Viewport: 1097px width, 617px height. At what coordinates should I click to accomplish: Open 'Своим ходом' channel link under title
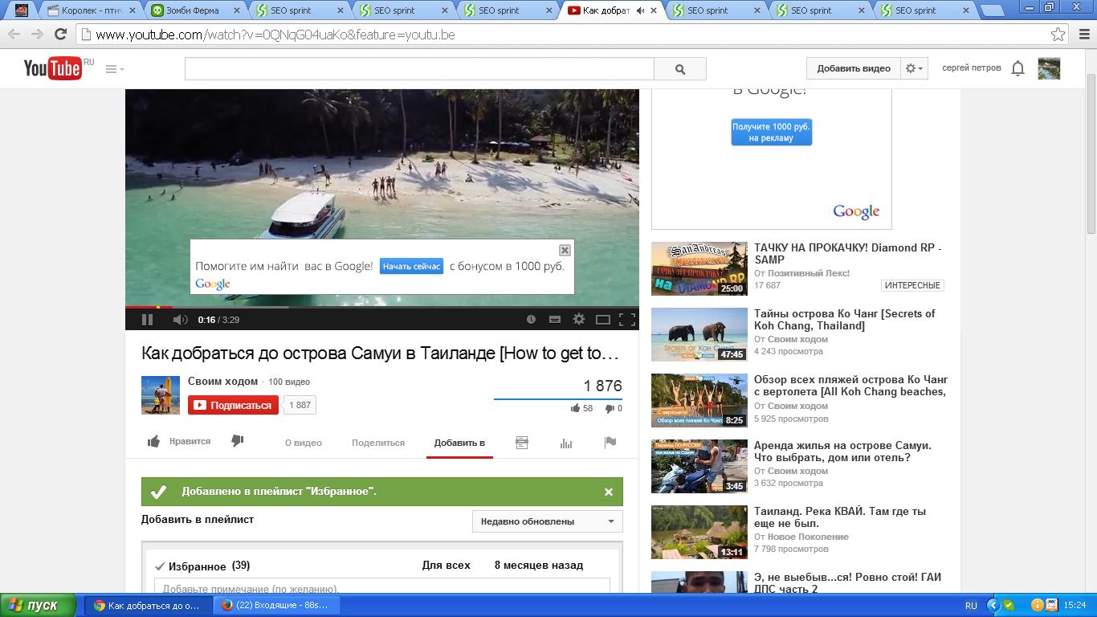click(x=222, y=382)
